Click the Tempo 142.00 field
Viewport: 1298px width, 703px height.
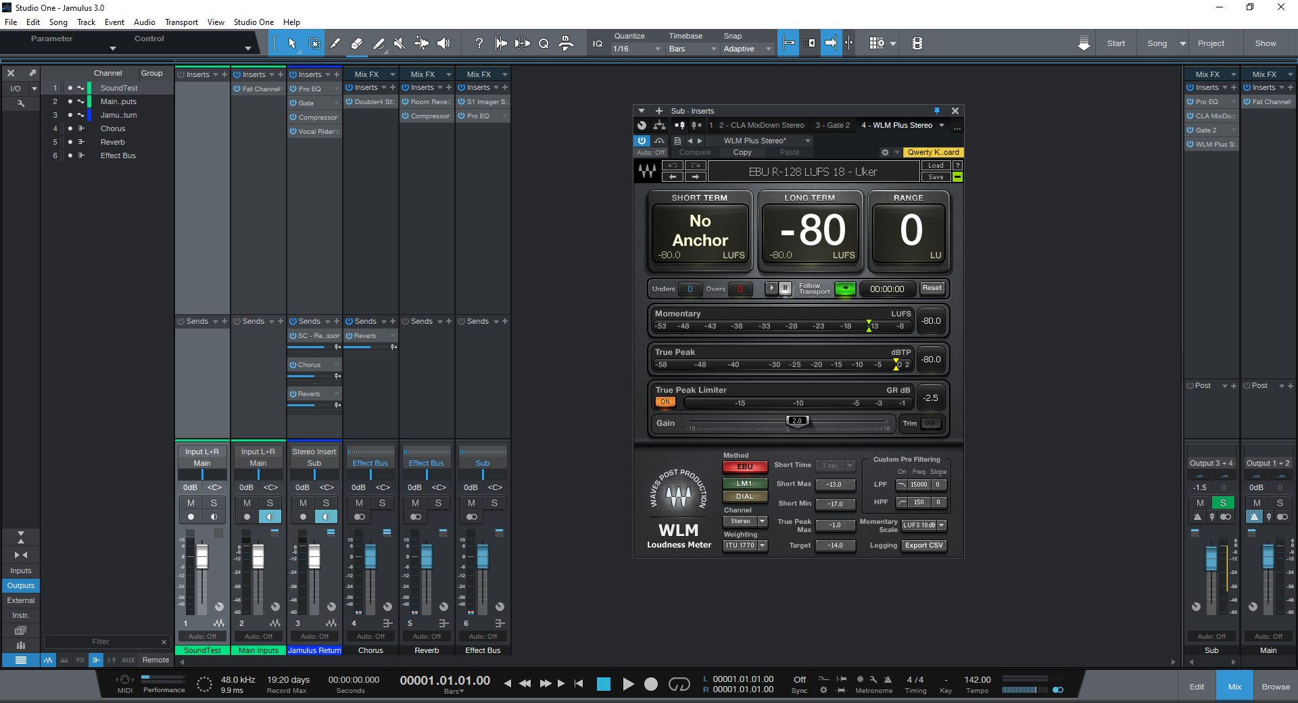(x=977, y=680)
